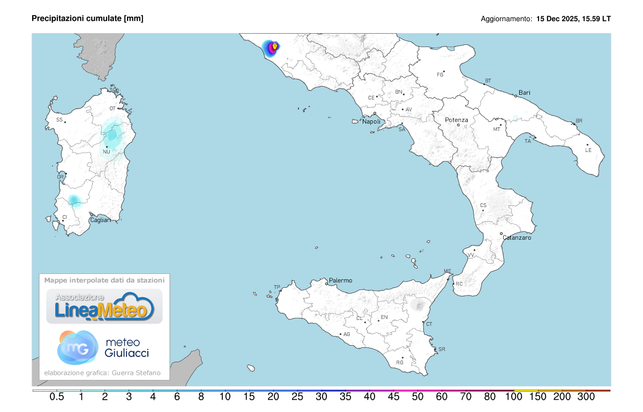This screenshot has height=412, width=643.
Task: Click the Associazione LineaMeteo cloud logo
Action: pos(105,305)
